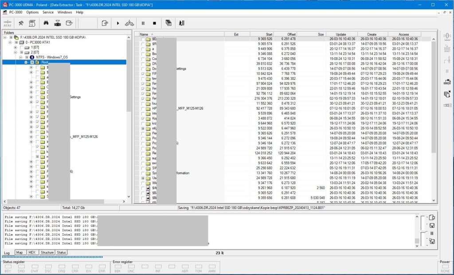Image resolution: width=454 pixels, height=275 pixels.
Task: Click the save log floppy icon
Action: click(x=432, y=225)
